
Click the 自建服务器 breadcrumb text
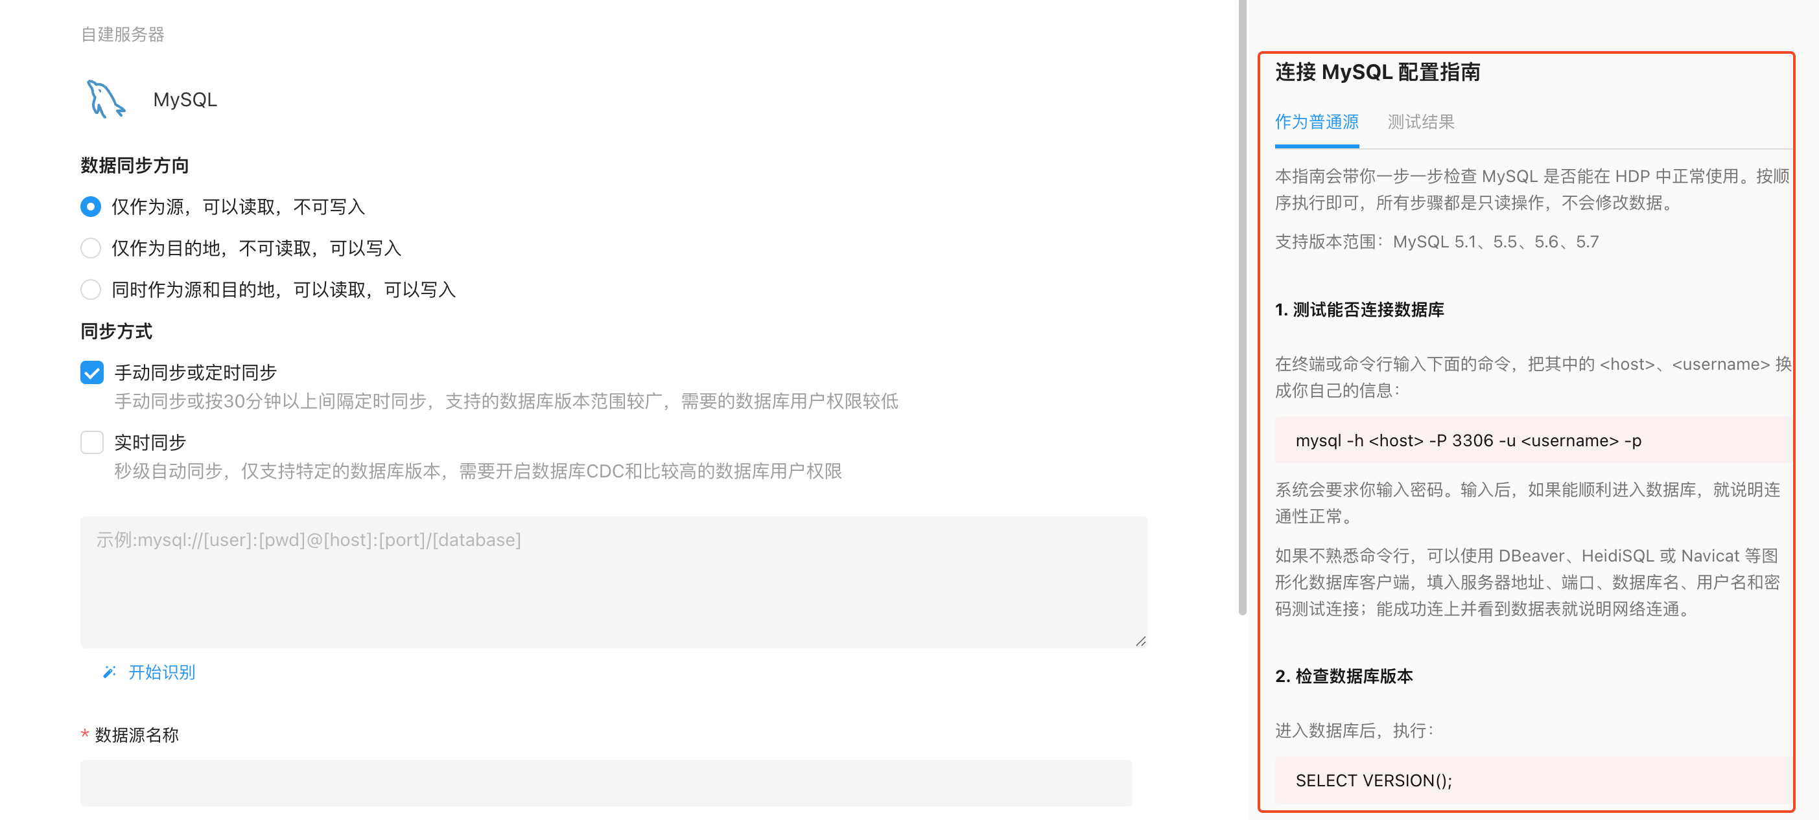click(x=122, y=34)
